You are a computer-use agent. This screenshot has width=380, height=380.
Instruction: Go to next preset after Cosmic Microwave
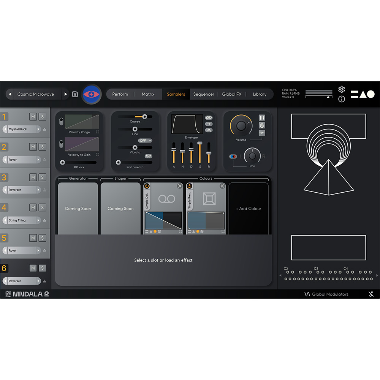[65, 94]
